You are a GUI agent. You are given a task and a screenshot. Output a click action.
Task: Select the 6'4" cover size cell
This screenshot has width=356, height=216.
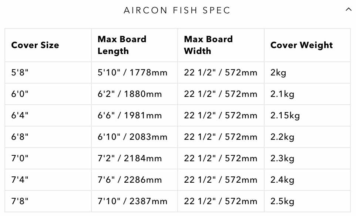(20, 115)
